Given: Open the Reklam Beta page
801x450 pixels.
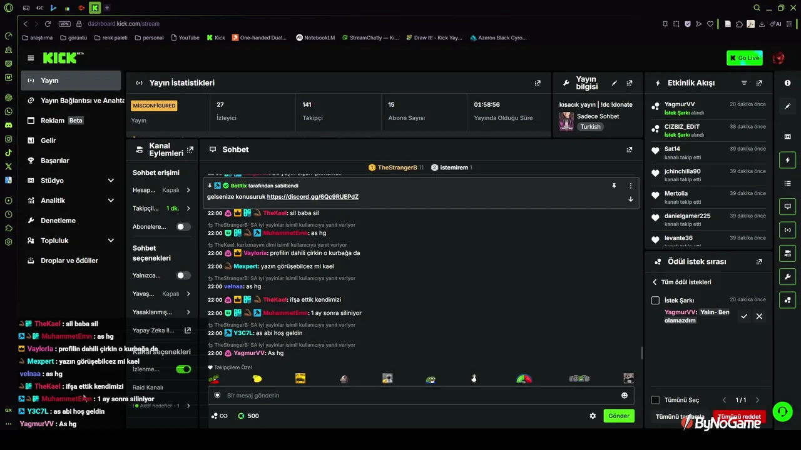Looking at the screenshot, I should coord(71,121).
